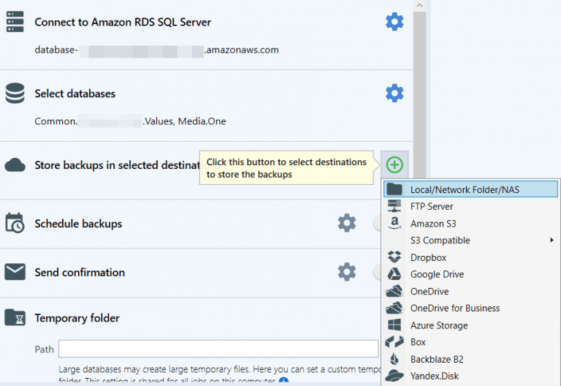Viewport: 561px width, 386px height.
Task: Click the Google Drive icon in menu
Action: pos(394,274)
